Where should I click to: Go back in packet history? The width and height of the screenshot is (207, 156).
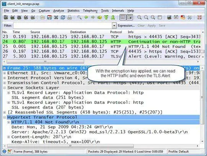click(x=86, y=18)
